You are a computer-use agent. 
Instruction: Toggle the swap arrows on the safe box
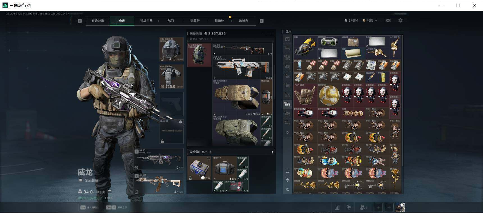pos(208,159)
